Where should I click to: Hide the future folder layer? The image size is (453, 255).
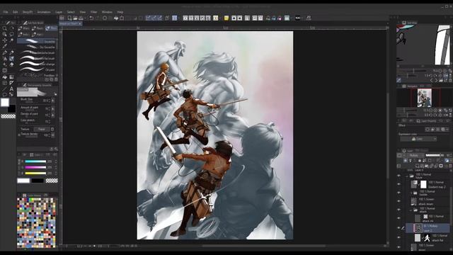399,176
